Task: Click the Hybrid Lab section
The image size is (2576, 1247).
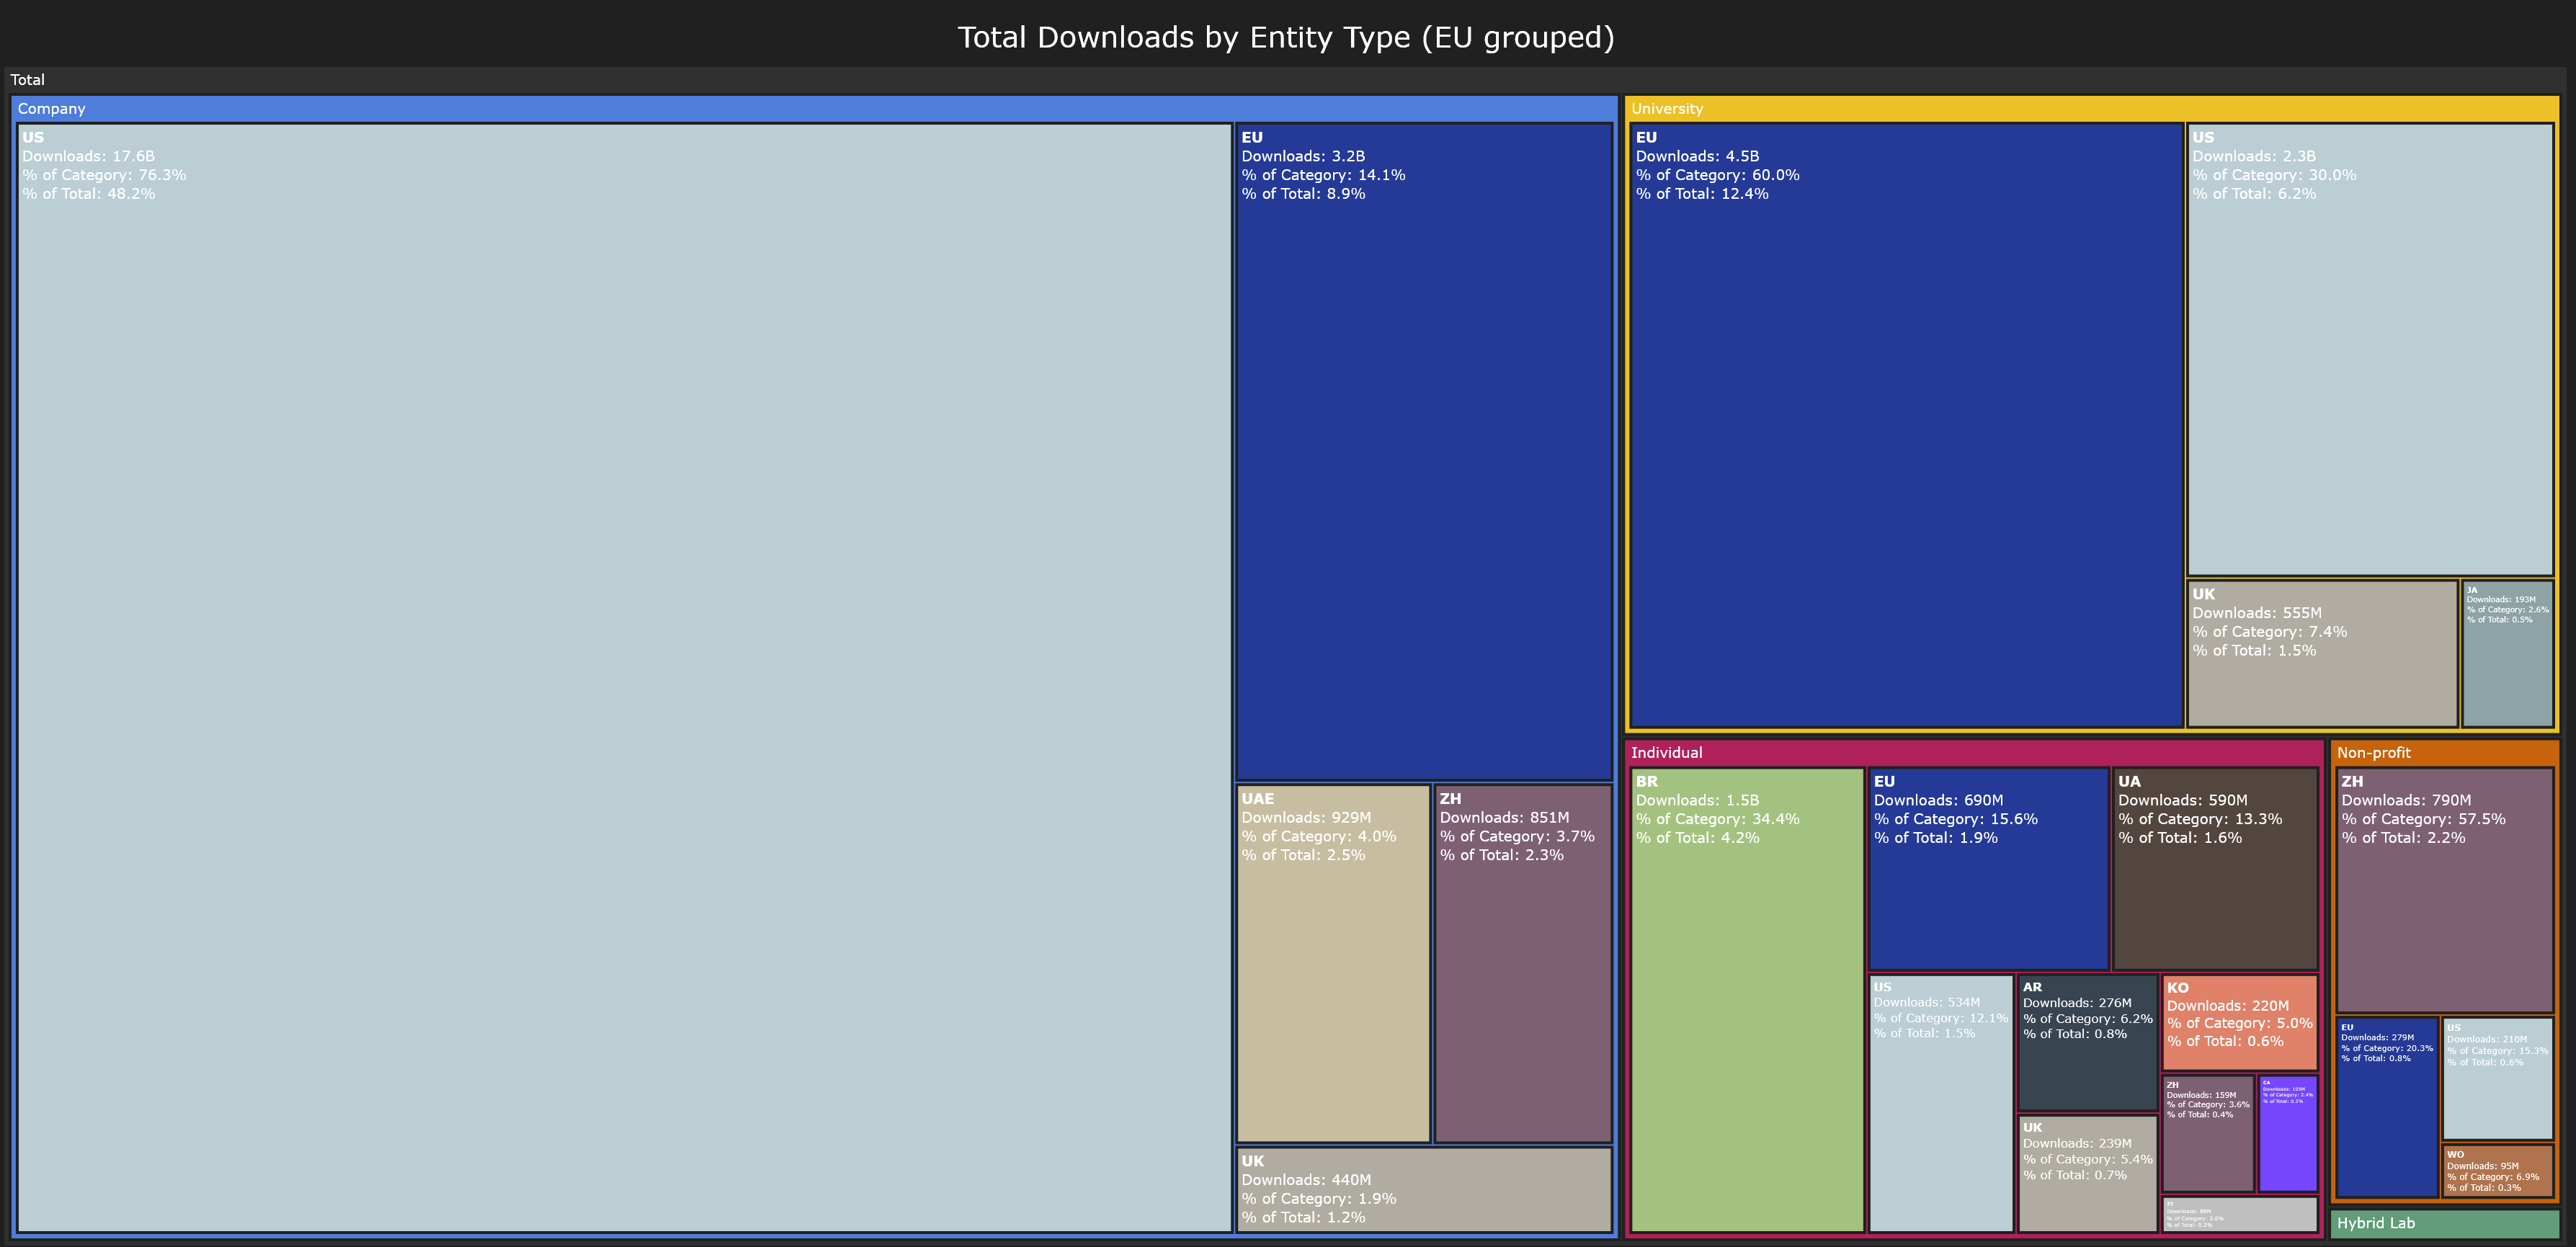Action: pyautogui.click(x=2445, y=1223)
